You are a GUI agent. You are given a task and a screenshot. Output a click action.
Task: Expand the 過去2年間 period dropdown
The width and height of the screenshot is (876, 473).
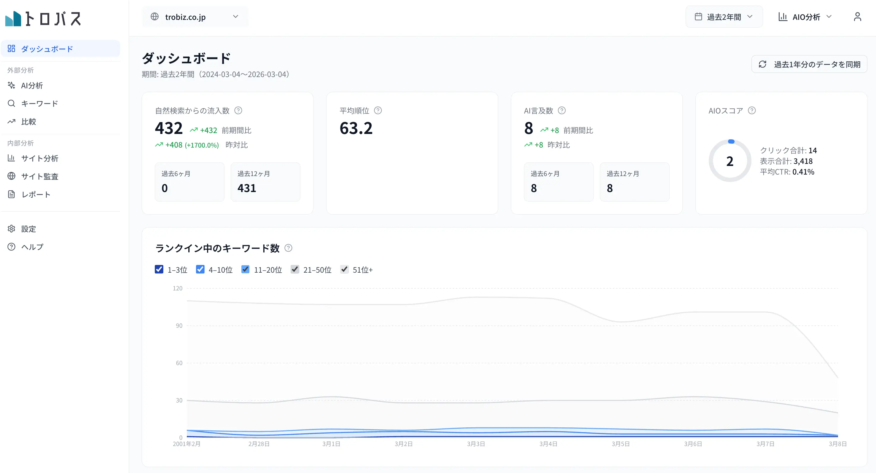724,17
